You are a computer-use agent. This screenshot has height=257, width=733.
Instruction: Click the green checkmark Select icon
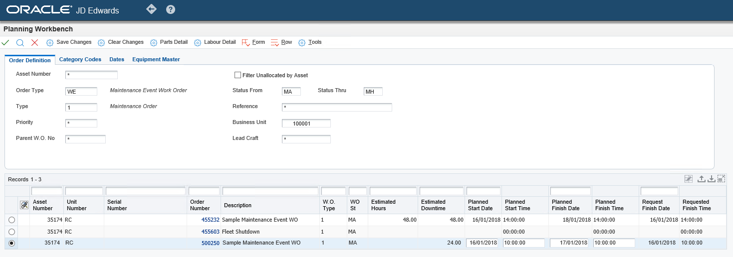pyautogui.click(x=5, y=43)
